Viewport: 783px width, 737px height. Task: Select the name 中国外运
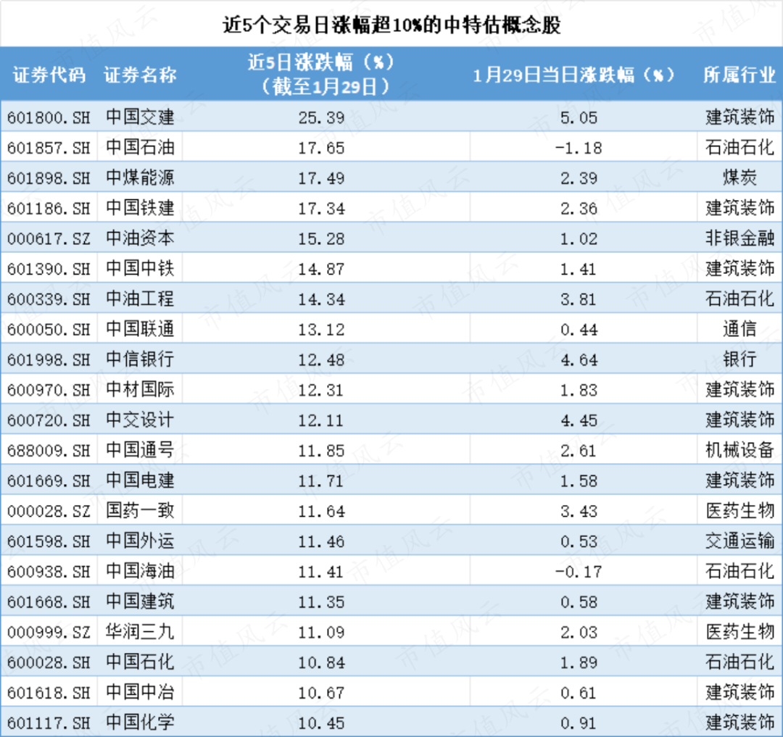pyautogui.click(x=140, y=541)
